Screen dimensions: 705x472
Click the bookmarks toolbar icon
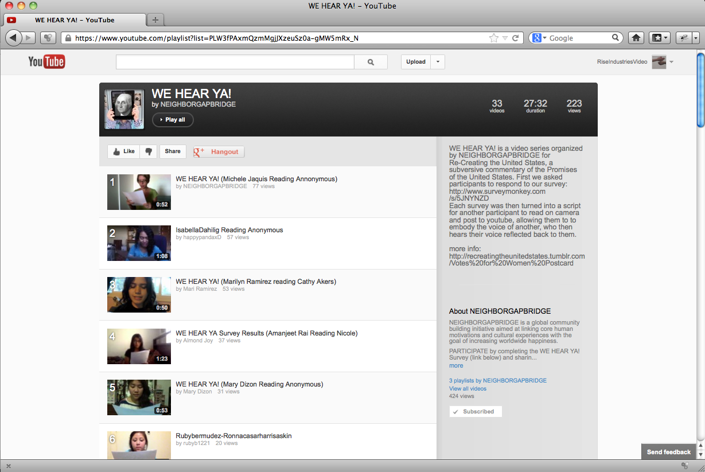pyautogui.click(x=658, y=38)
